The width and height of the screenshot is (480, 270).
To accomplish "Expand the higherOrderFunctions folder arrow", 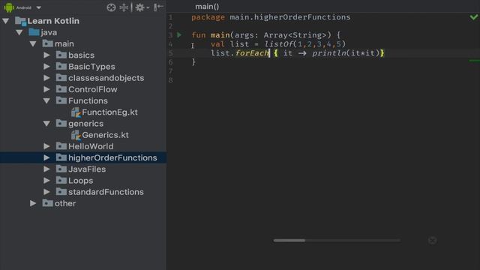I will 46,157.
